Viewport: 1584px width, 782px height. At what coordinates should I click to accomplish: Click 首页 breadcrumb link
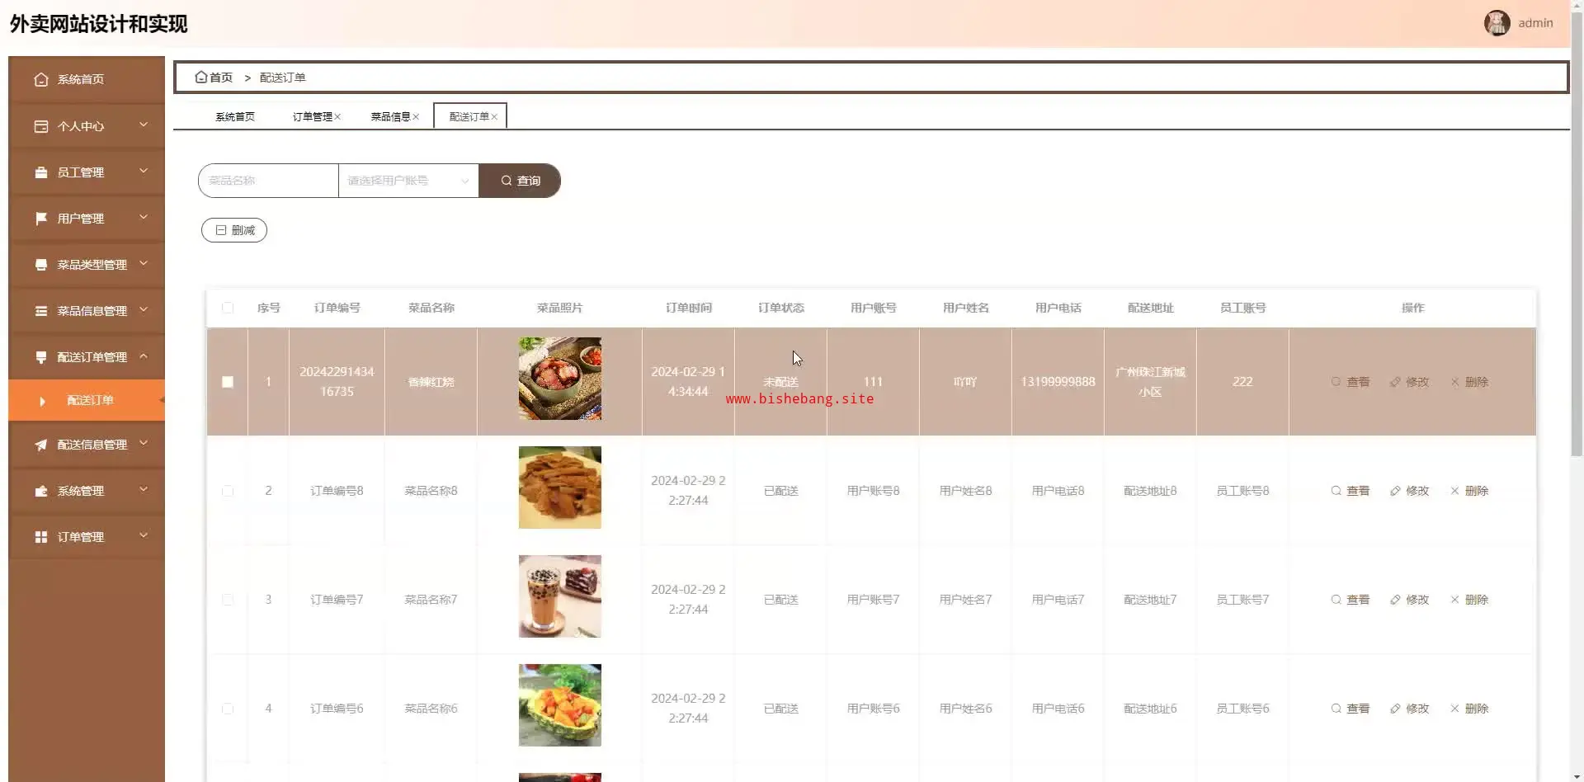point(220,78)
